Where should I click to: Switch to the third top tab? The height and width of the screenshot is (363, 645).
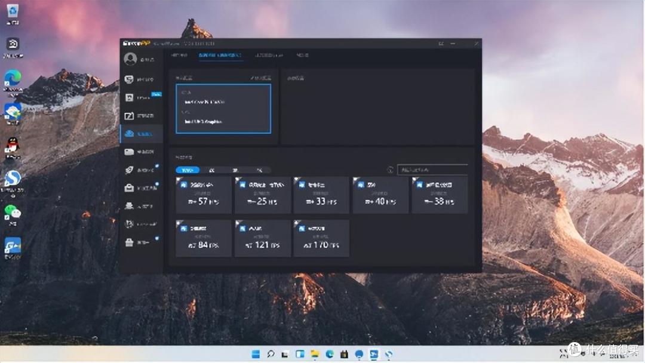click(268, 55)
